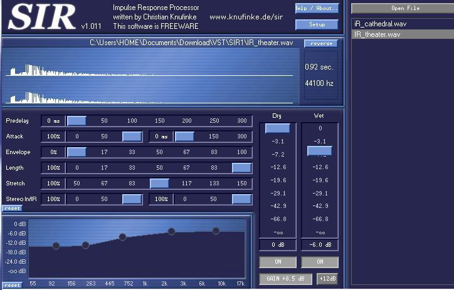Image resolution: width=454 pixels, height=290 pixels.
Task: Click the Stretch slider handle
Action: click(159, 184)
